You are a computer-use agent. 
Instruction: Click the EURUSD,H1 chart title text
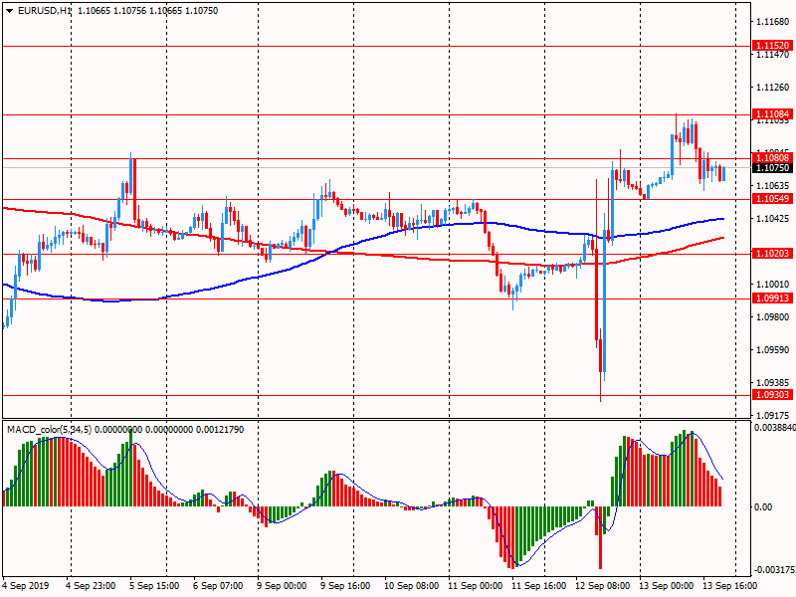pos(45,11)
